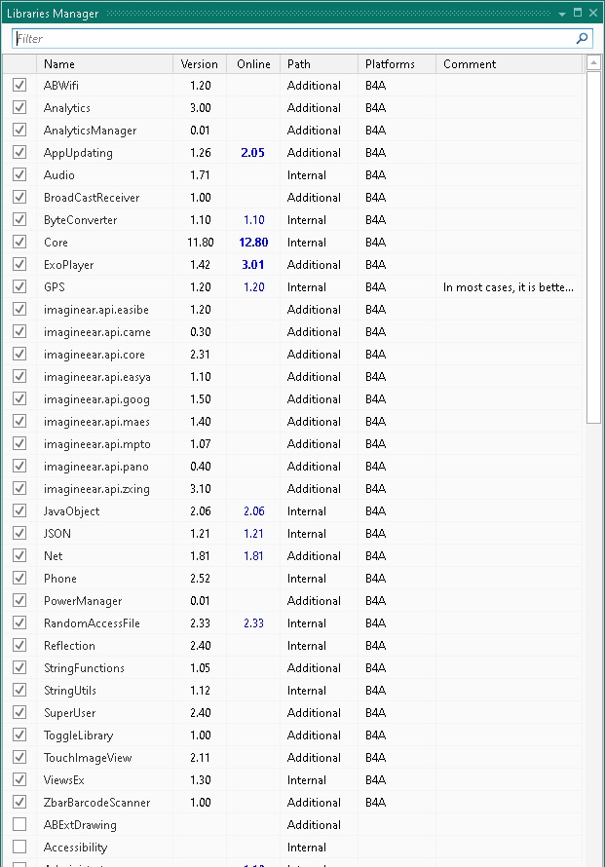Uncheck the Phone library checkbox
Viewport: 605px width, 867px height.
tap(19, 578)
